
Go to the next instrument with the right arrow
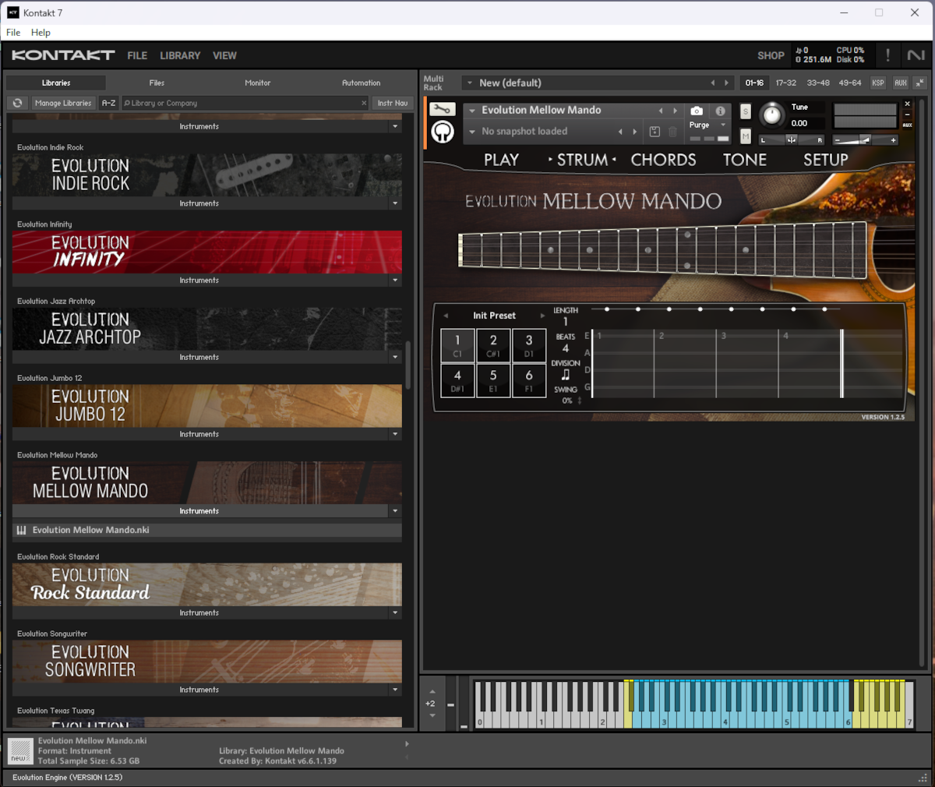pos(676,111)
